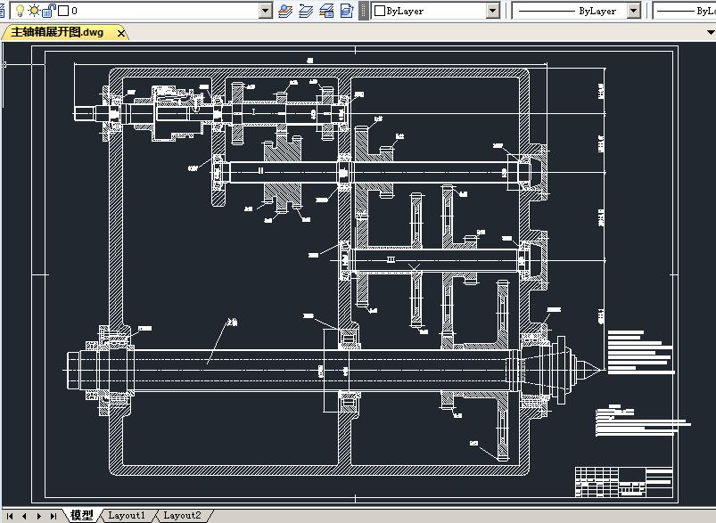Viewport: 716px width, 523px height.
Task: Click the Layer Previous icon
Action: [x=306, y=11]
